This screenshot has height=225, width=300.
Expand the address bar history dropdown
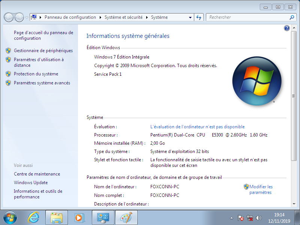(190, 17)
